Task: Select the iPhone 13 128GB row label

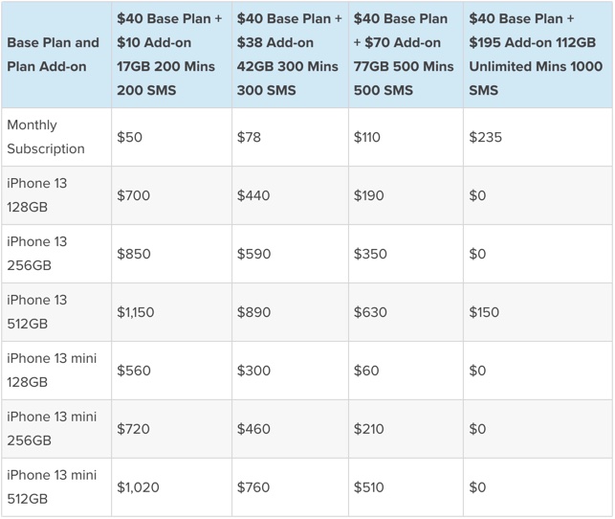Action: point(37,195)
